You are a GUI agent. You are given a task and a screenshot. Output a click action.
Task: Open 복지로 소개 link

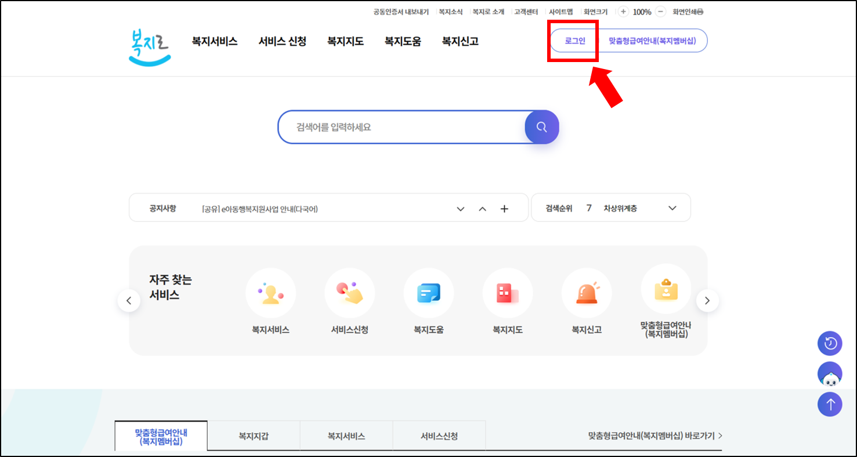[x=488, y=12]
